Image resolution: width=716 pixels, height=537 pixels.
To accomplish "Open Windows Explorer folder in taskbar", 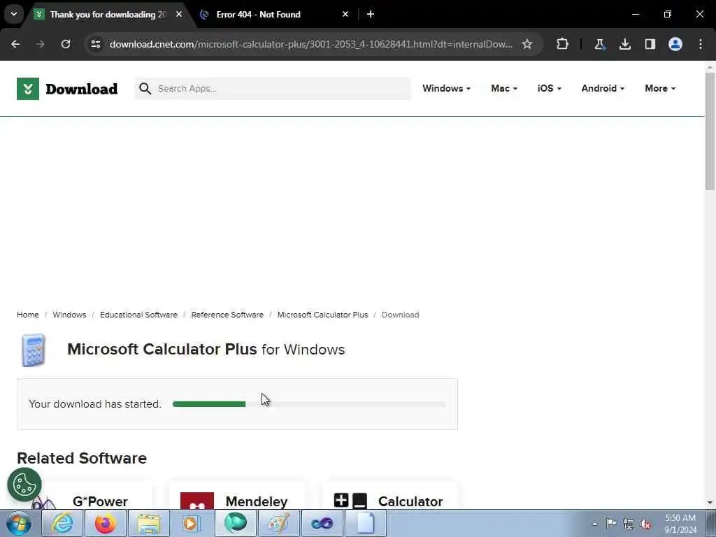I will 149,523.
